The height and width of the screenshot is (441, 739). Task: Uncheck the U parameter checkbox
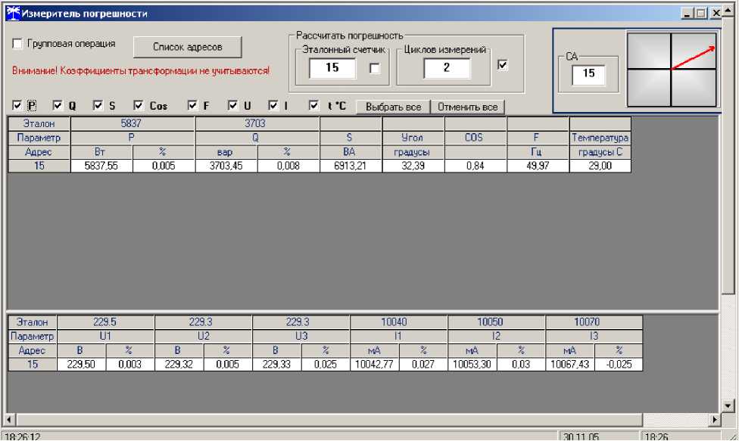pos(232,105)
